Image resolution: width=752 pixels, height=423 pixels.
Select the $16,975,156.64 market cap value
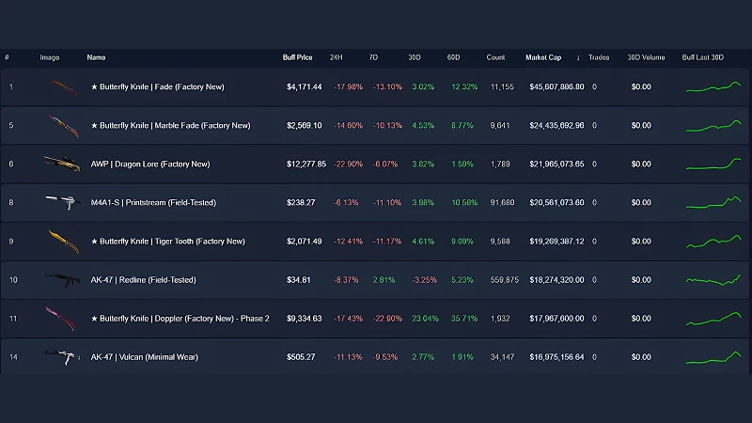pyautogui.click(x=556, y=357)
